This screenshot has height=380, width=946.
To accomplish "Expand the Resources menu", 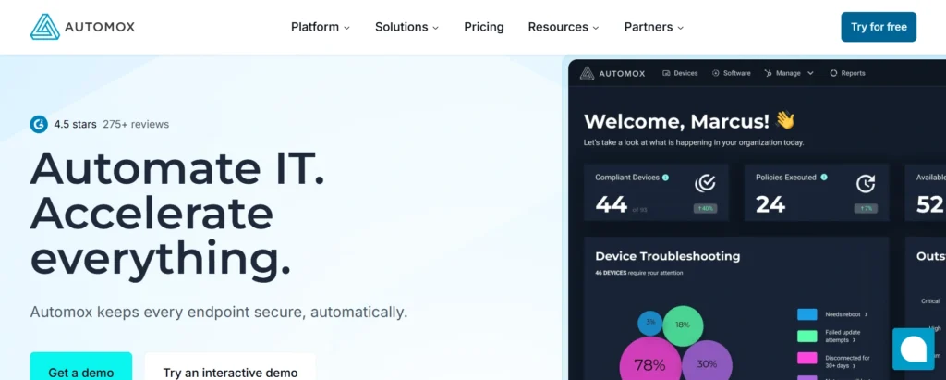I will [x=564, y=27].
